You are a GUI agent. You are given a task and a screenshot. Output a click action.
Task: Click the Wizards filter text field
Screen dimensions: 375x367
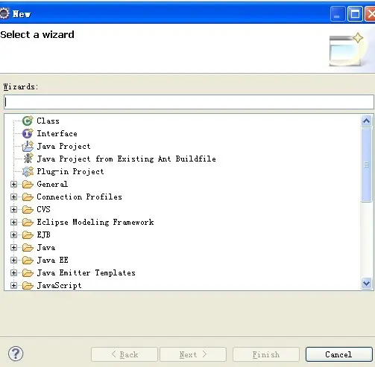pyautogui.click(x=189, y=102)
